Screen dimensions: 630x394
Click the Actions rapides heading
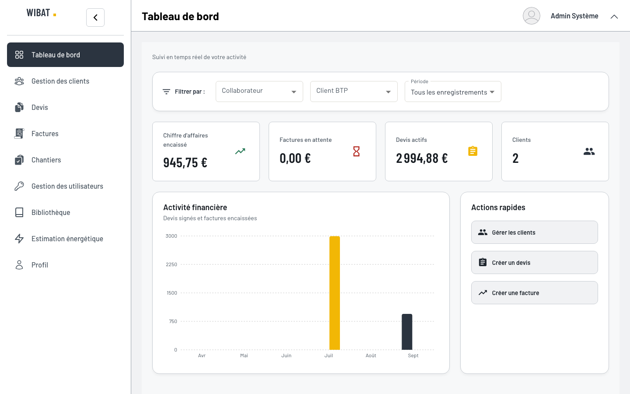[498, 208]
